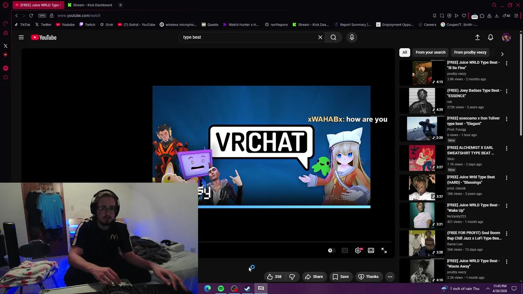Open the Juice Wrld Blessings thumbnail
This screenshot has width=523, height=294.
(x=422, y=187)
